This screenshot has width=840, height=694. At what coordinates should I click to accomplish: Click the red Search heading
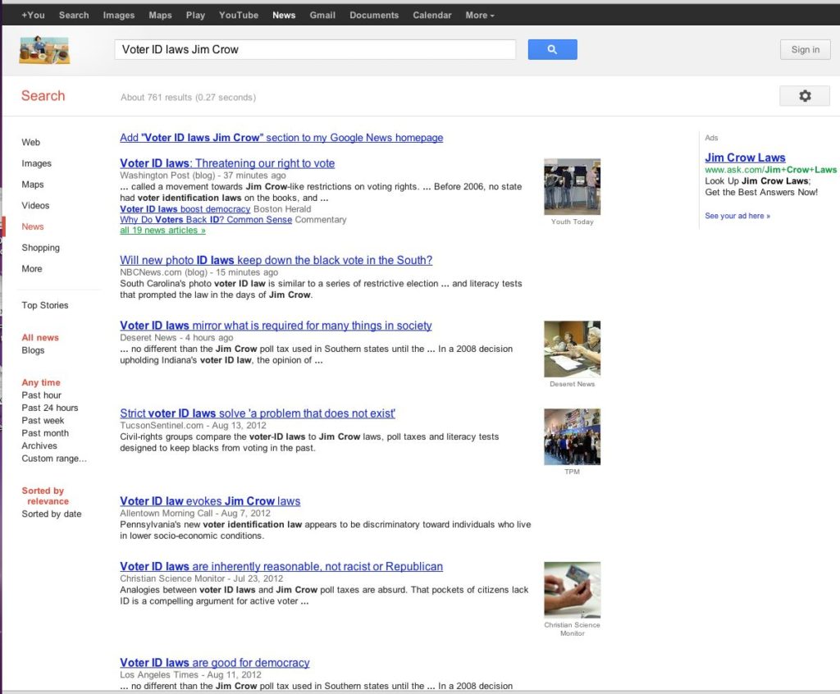[43, 96]
